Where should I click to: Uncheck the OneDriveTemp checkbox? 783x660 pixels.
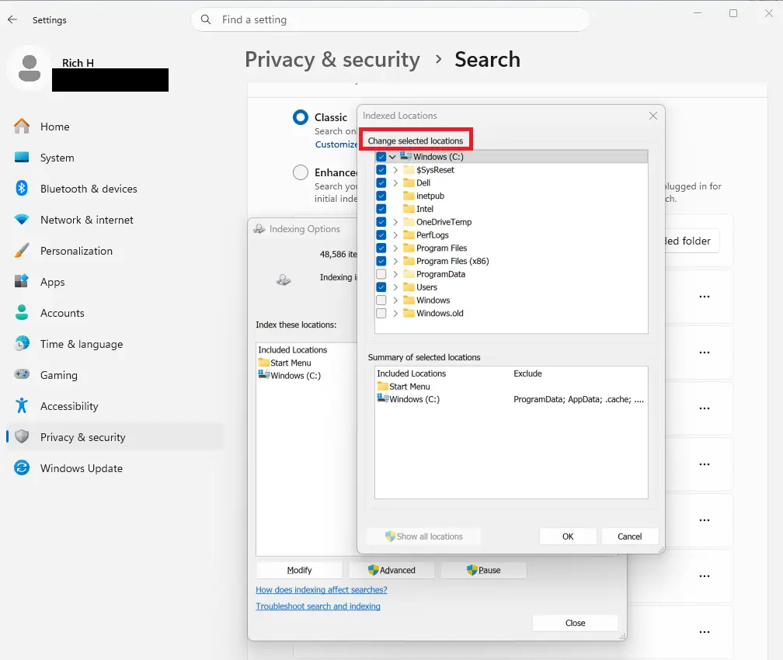pos(381,221)
